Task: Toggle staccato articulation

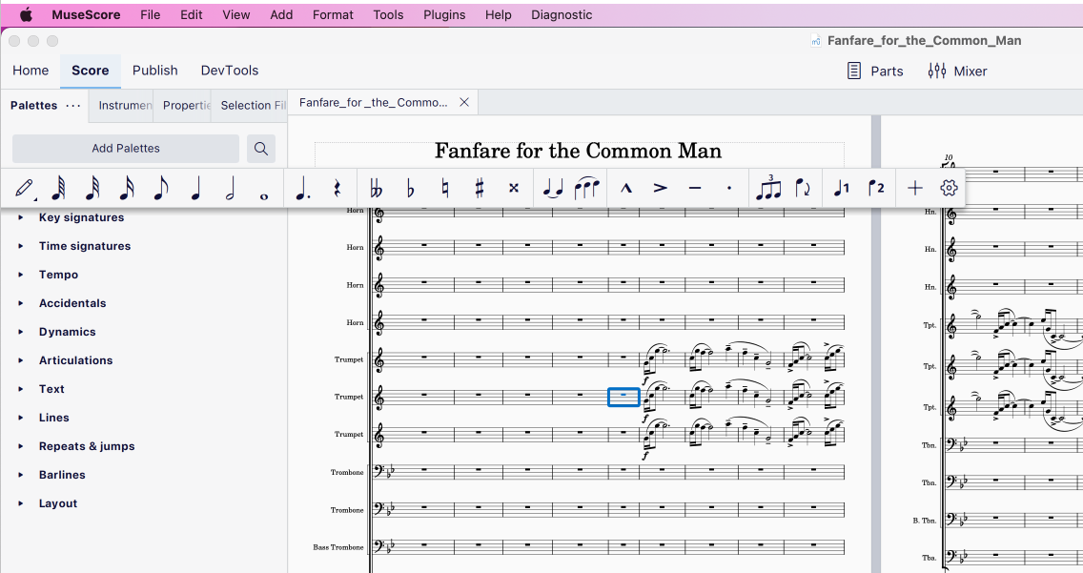Action: (x=729, y=188)
